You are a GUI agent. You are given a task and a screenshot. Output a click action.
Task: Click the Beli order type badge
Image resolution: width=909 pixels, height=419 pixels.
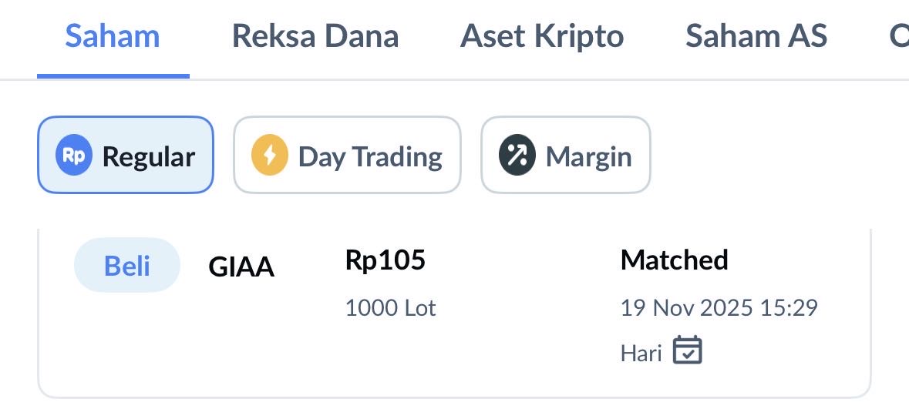[127, 266]
